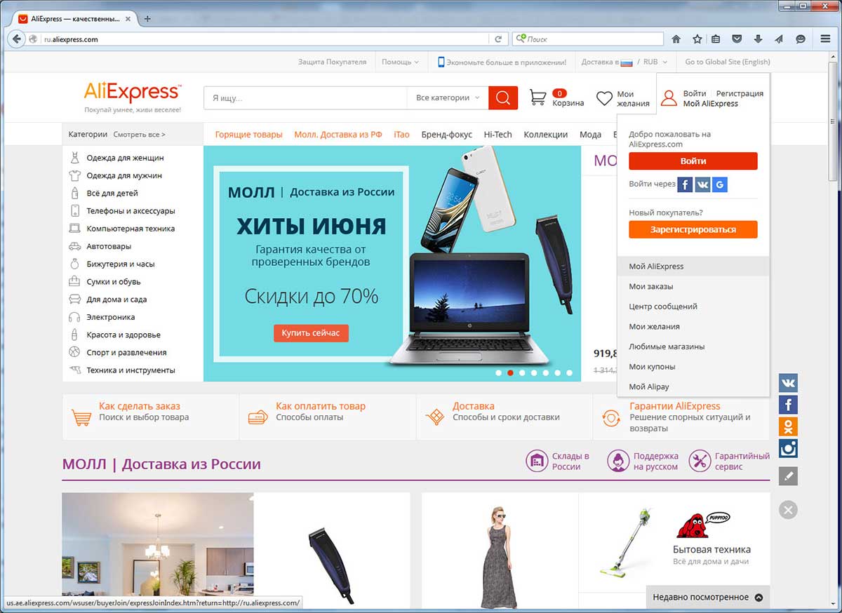
Task: Expand the Помощь dropdown
Action: (400, 62)
